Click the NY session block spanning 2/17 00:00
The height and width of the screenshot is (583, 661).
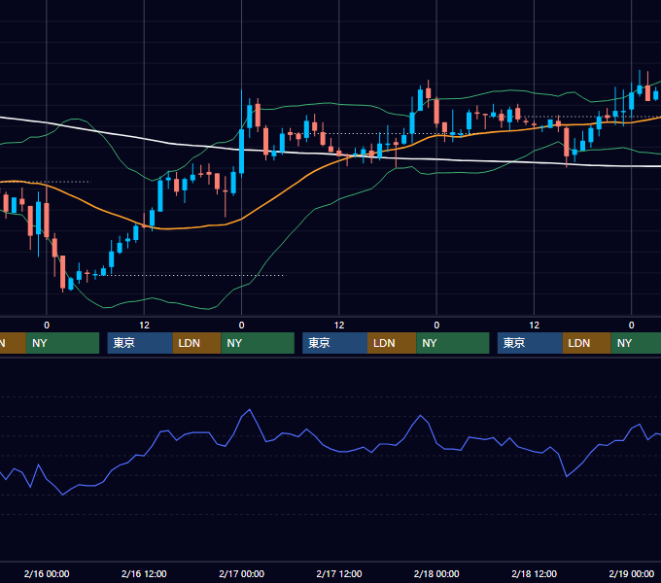tap(258, 343)
